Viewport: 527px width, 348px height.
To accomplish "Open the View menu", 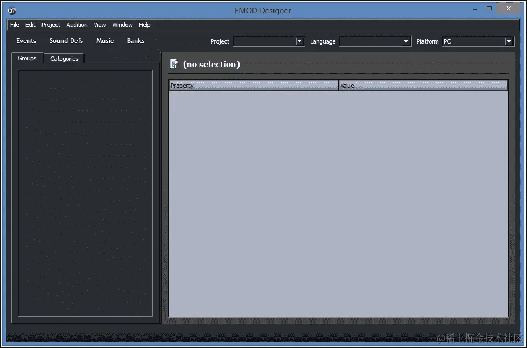I will pyautogui.click(x=99, y=25).
